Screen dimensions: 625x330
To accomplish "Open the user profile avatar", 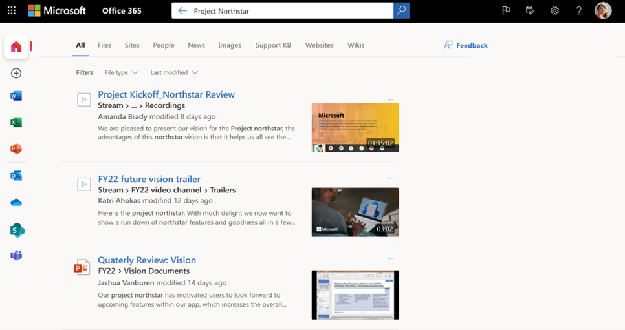I will [x=603, y=11].
